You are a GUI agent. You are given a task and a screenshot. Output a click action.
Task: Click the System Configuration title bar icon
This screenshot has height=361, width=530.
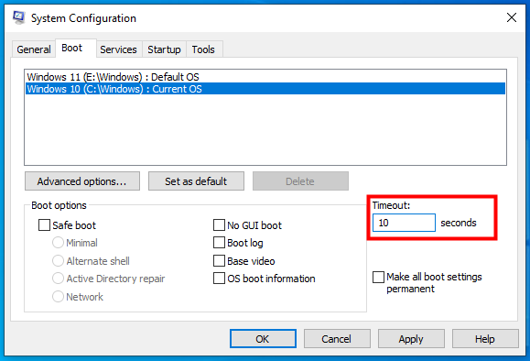pyautogui.click(x=18, y=17)
